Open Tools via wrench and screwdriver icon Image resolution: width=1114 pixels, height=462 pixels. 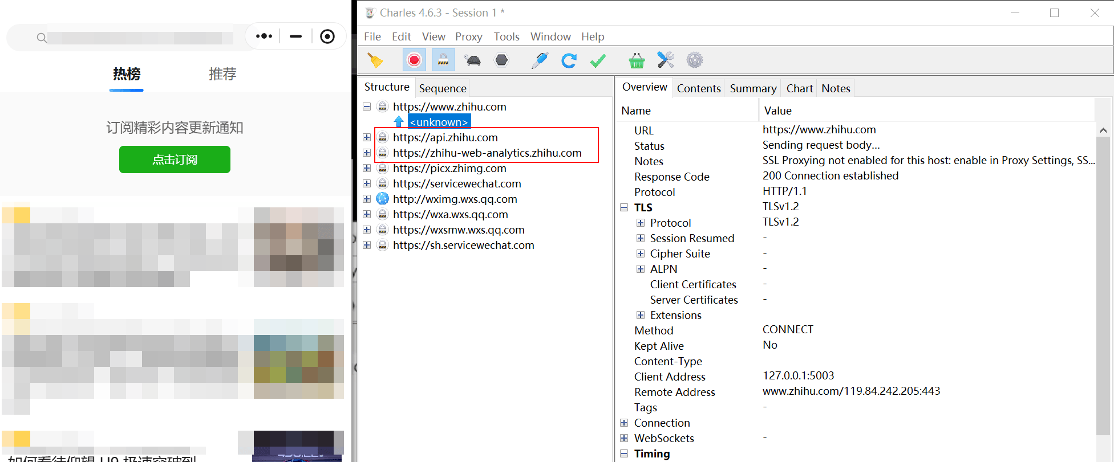click(666, 60)
